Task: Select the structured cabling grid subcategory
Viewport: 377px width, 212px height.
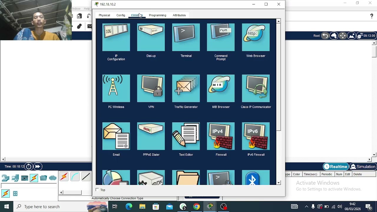Action: [15, 193]
